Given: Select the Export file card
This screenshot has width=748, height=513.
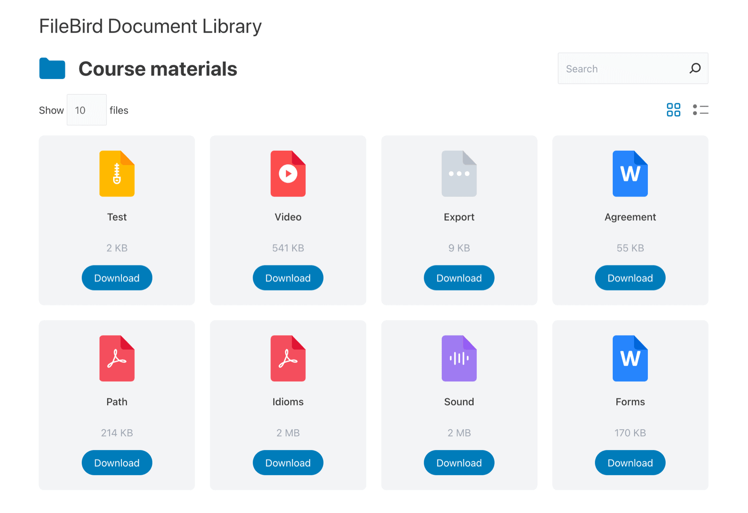Looking at the screenshot, I should pos(459,220).
